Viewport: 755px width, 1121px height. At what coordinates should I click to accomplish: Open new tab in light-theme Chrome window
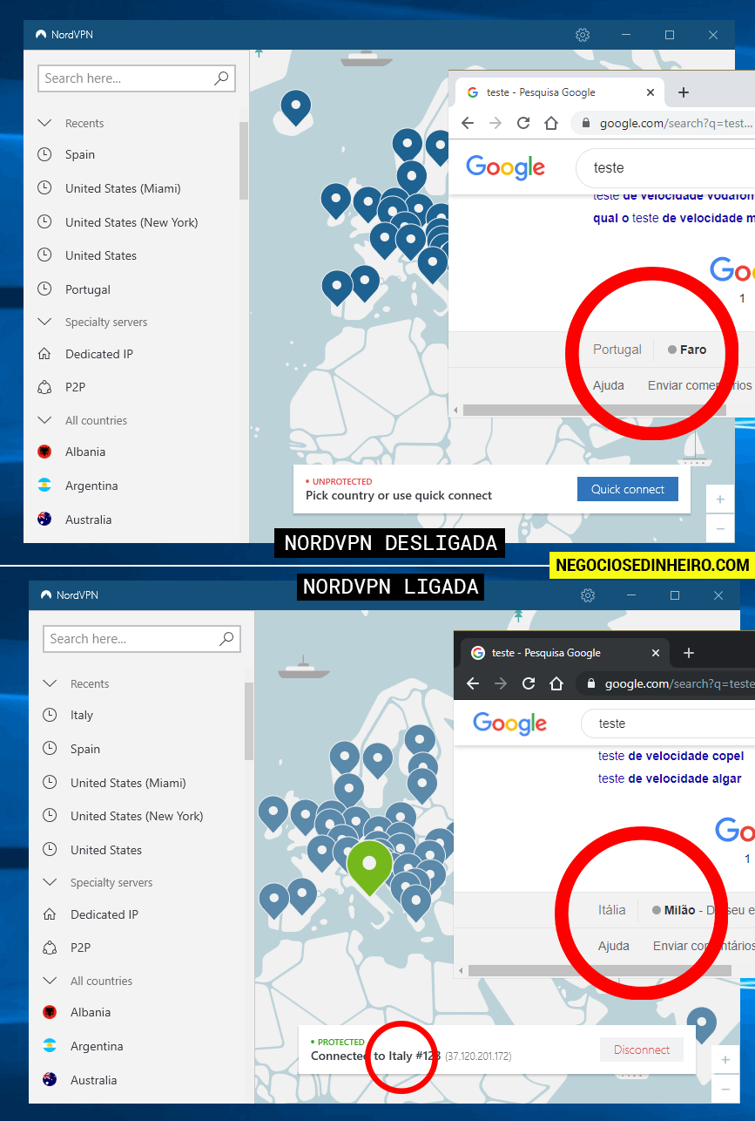click(x=684, y=92)
